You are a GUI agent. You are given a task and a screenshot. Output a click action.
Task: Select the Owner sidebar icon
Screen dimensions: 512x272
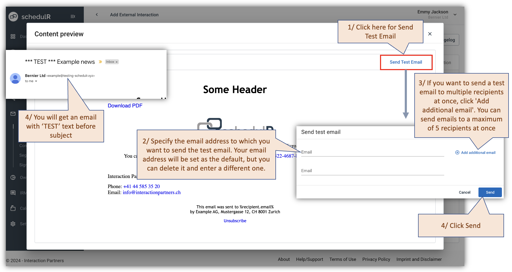point(13,177)
